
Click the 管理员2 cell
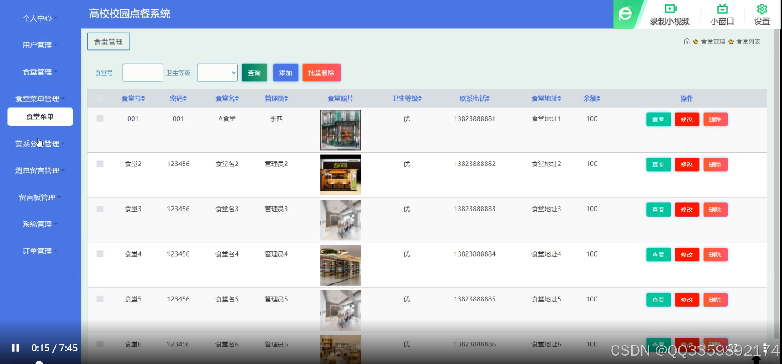pos(276,164)
